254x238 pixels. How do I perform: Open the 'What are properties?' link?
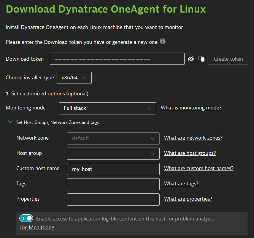[x=188, y=199]
